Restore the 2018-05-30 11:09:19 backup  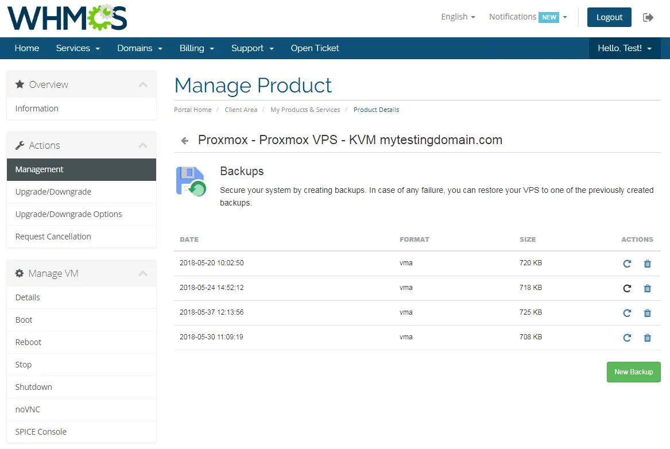[x=627, y=338]
